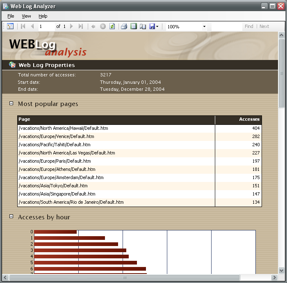Click the current page number field

tap(46, 26)
